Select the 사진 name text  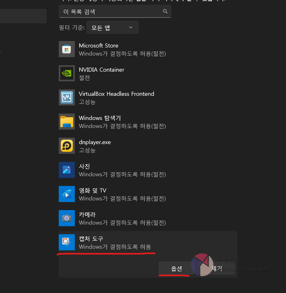click(84, 166)
